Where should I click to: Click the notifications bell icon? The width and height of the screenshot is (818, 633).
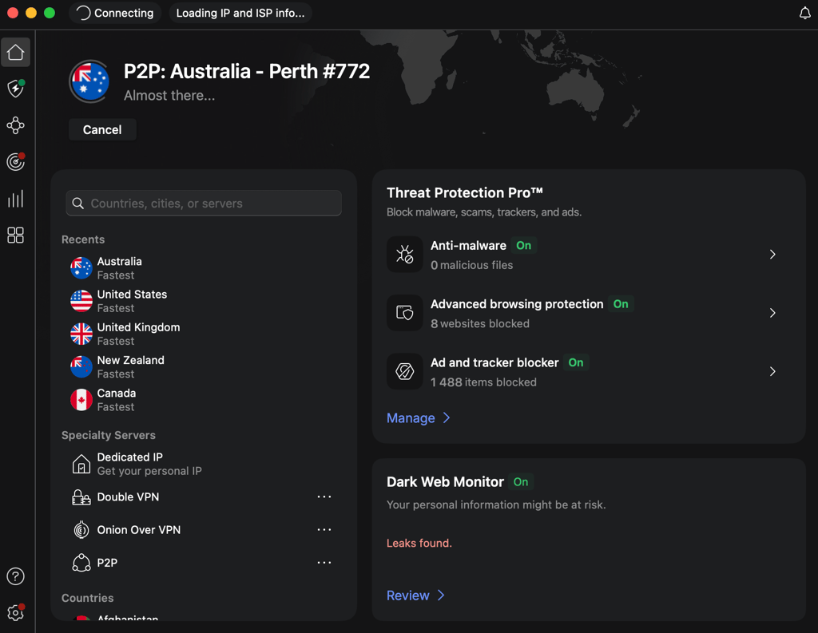[x=805, y=13]
